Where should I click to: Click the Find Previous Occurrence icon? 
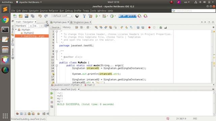pos(101,28)
